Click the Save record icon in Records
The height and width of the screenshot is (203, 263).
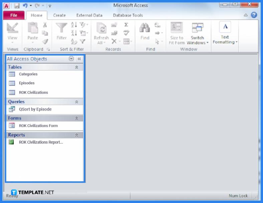114,33
